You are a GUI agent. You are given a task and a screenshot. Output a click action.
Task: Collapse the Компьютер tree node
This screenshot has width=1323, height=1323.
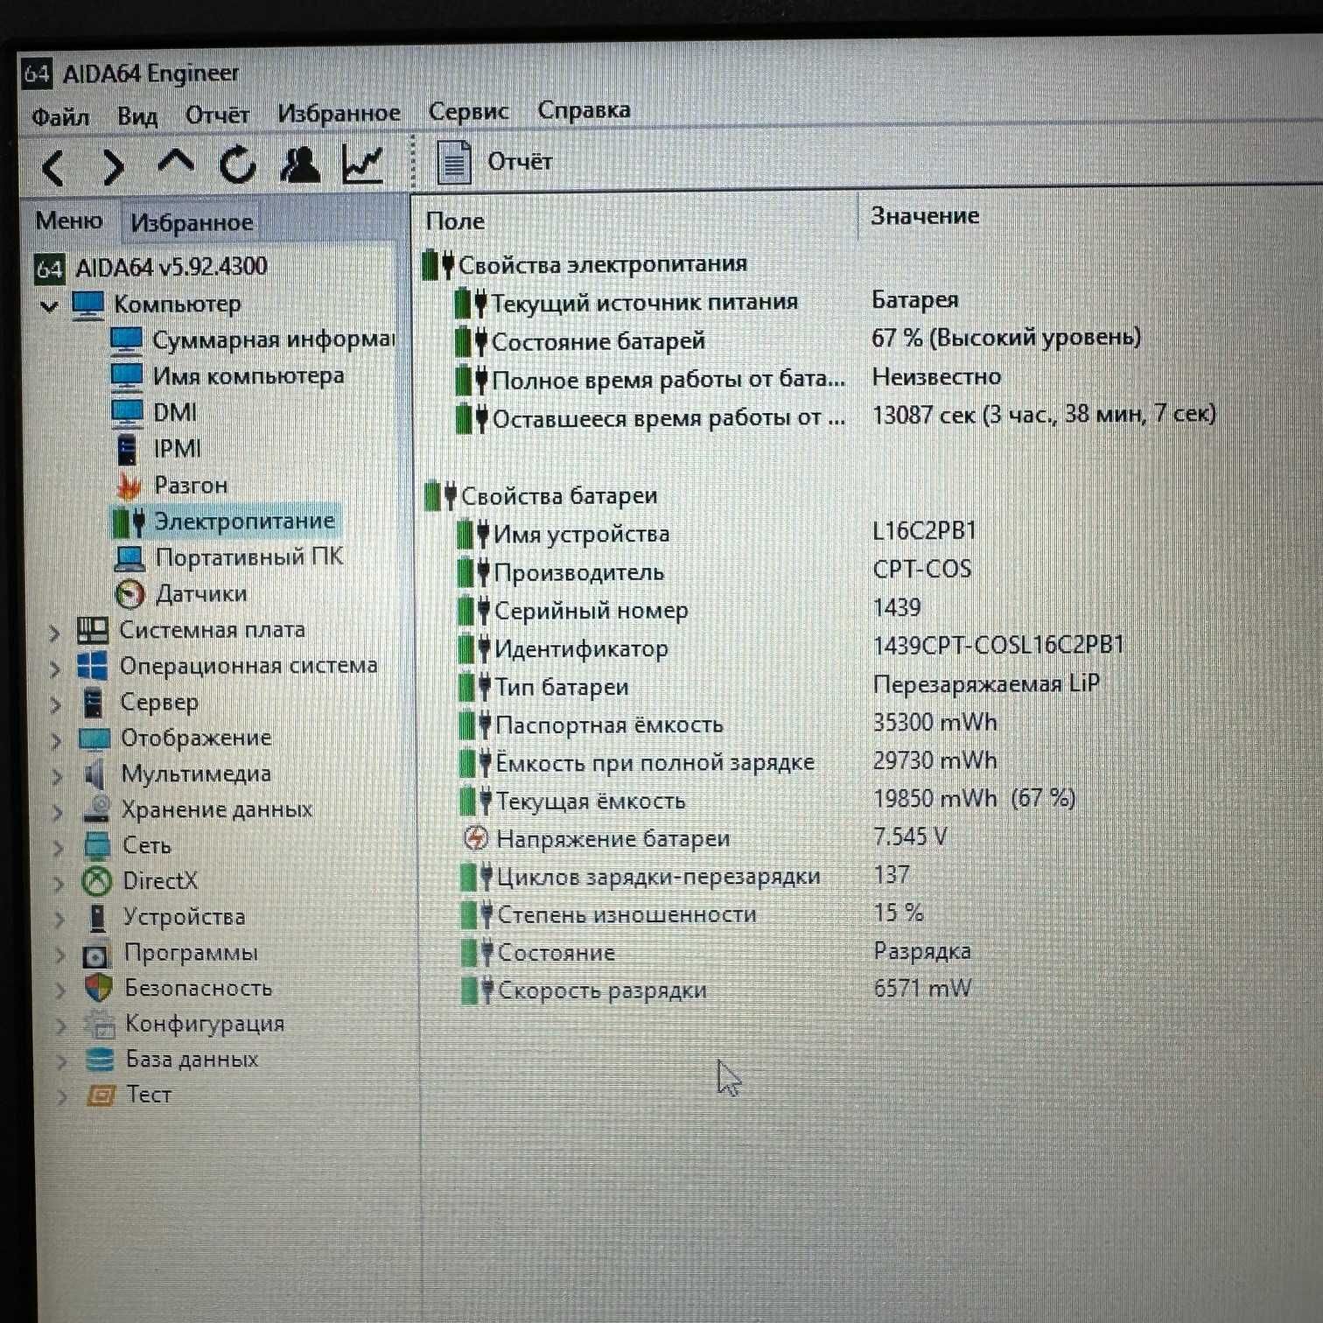point(49,305)
